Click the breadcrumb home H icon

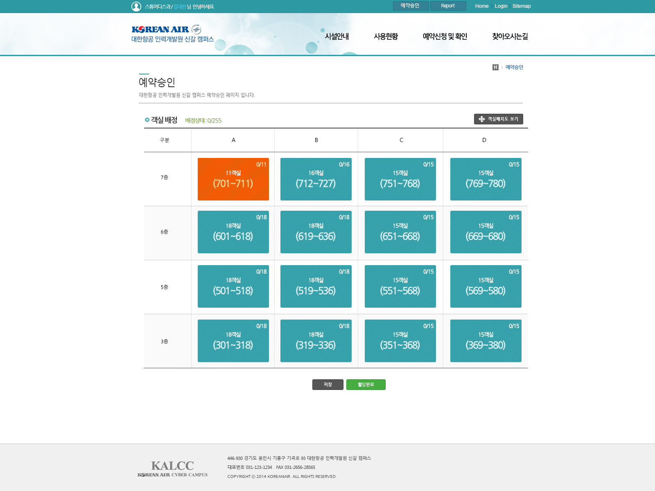(x=495, y=67)
